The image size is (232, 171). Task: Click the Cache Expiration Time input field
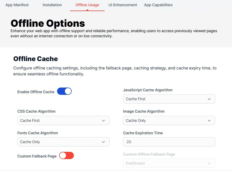point(169,142)
